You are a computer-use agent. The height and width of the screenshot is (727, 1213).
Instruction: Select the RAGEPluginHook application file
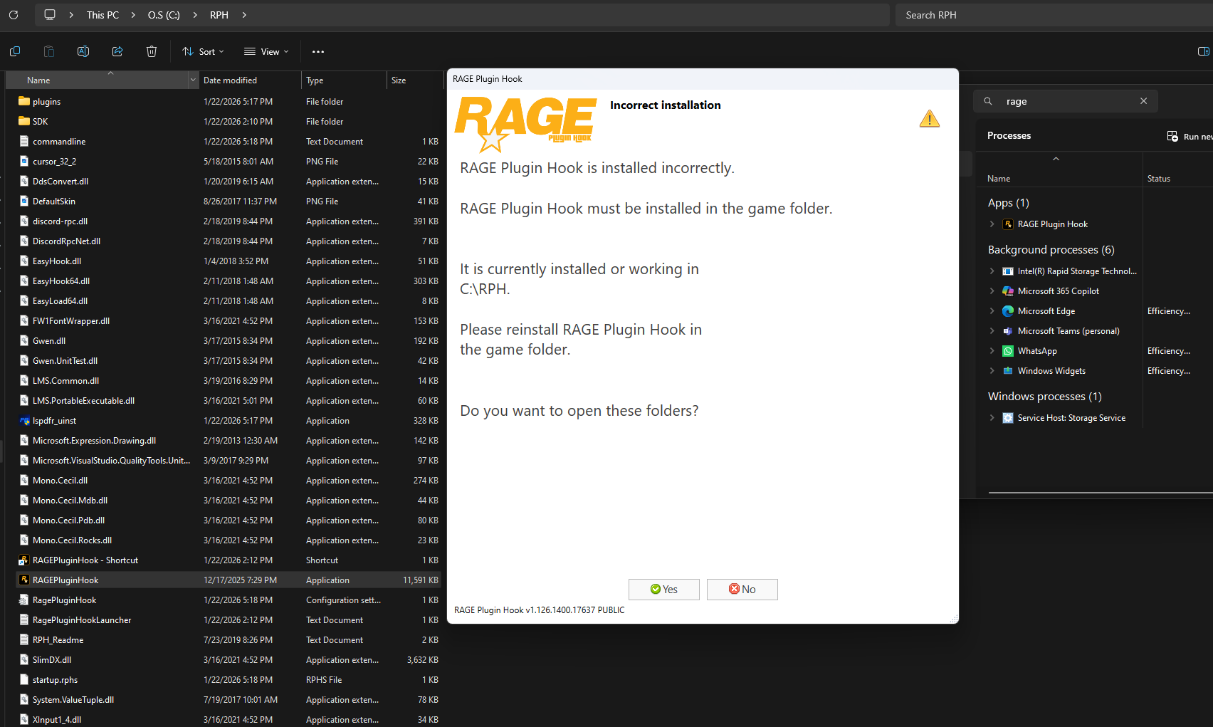(x=65, y=580)
